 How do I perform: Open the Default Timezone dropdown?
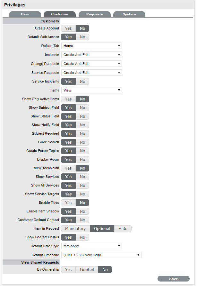(101, 255)
